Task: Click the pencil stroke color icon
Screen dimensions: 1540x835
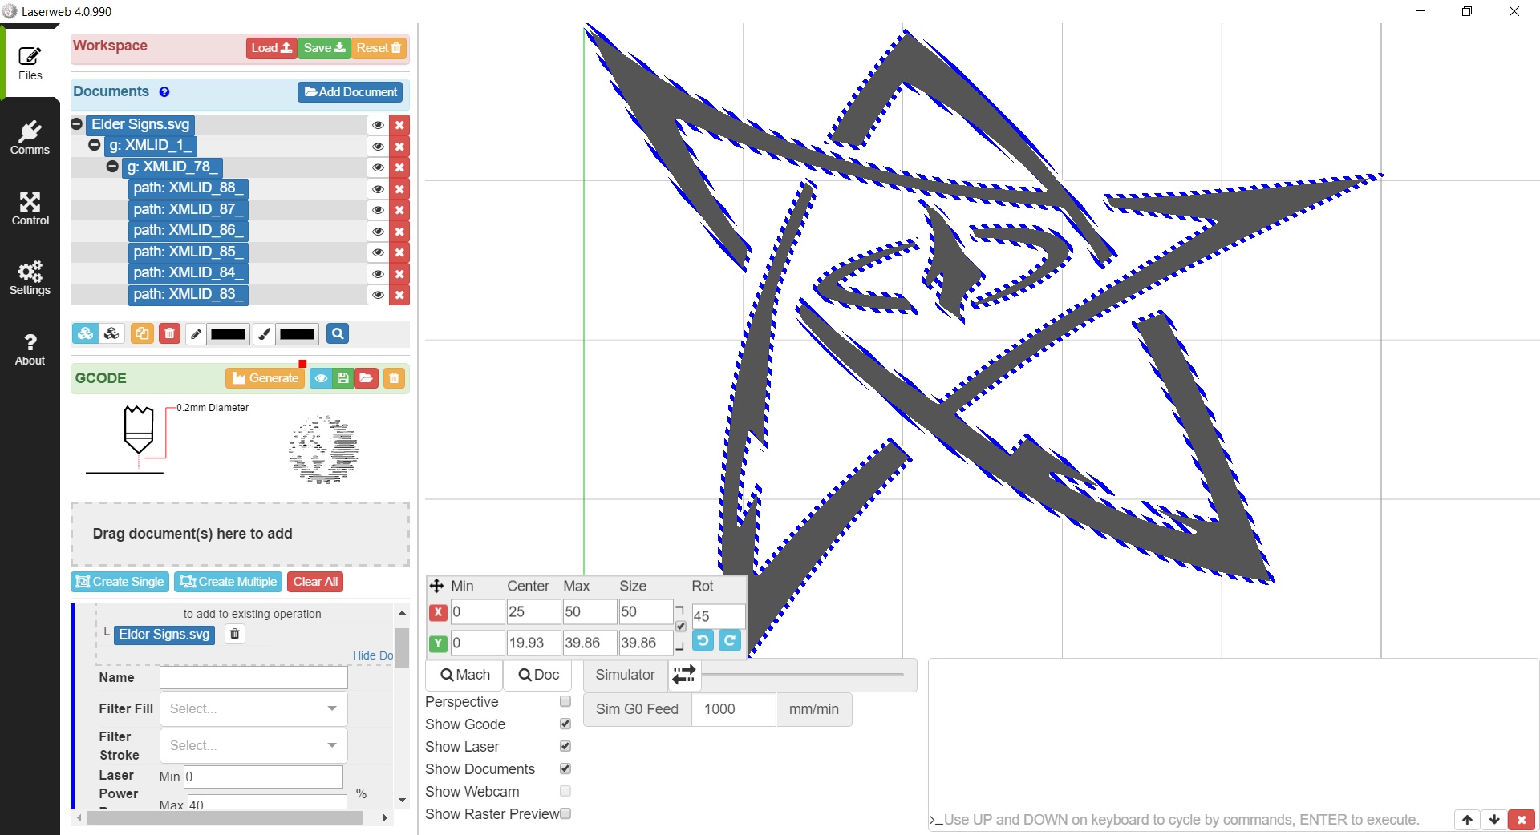Action: click(x=196, y=335)
